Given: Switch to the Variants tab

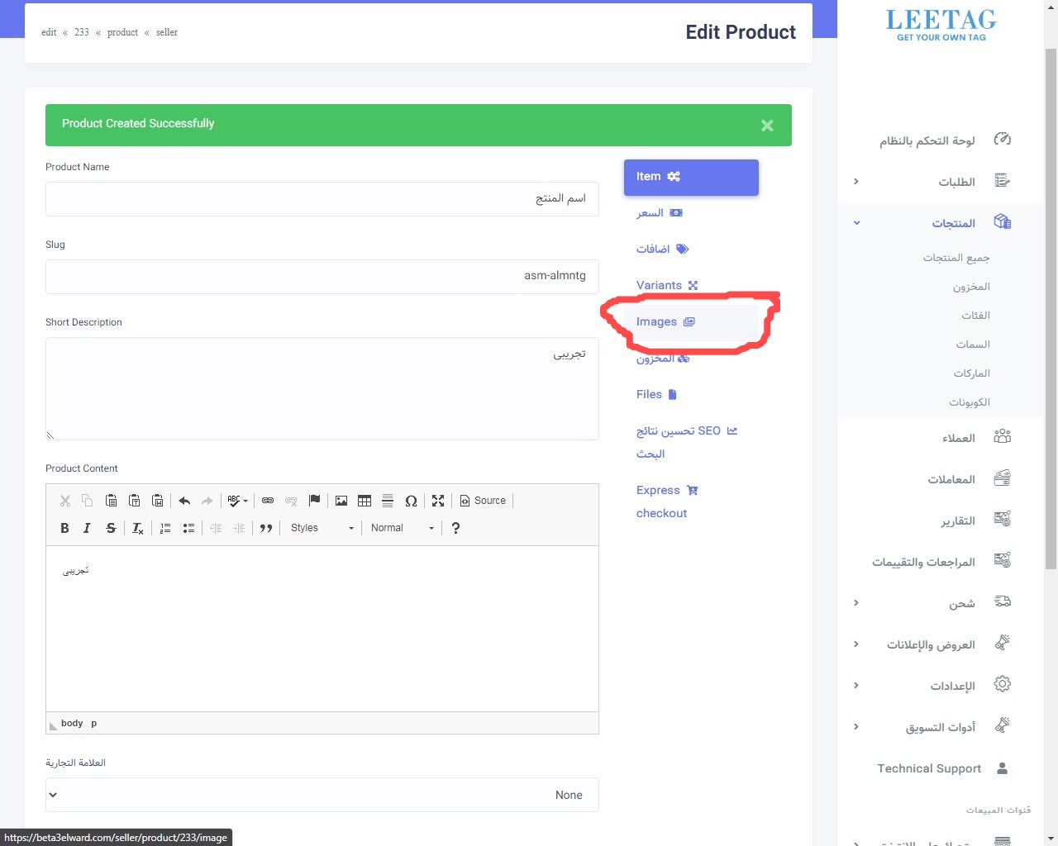Looking at the screenshot, I should pos(666,285).
